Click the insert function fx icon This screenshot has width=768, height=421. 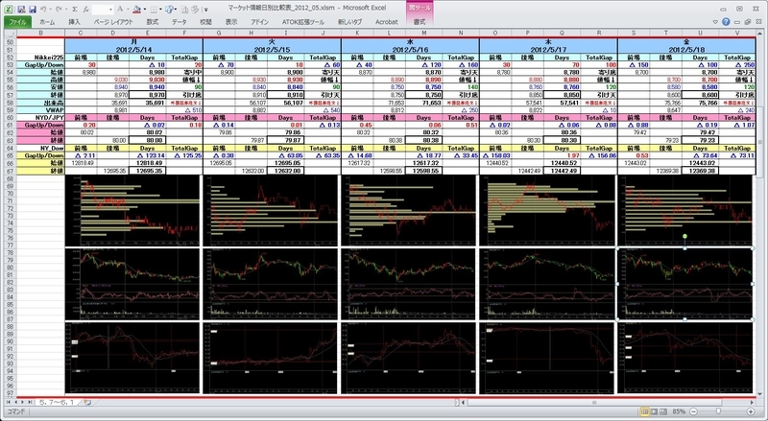[x=85, y=9]
